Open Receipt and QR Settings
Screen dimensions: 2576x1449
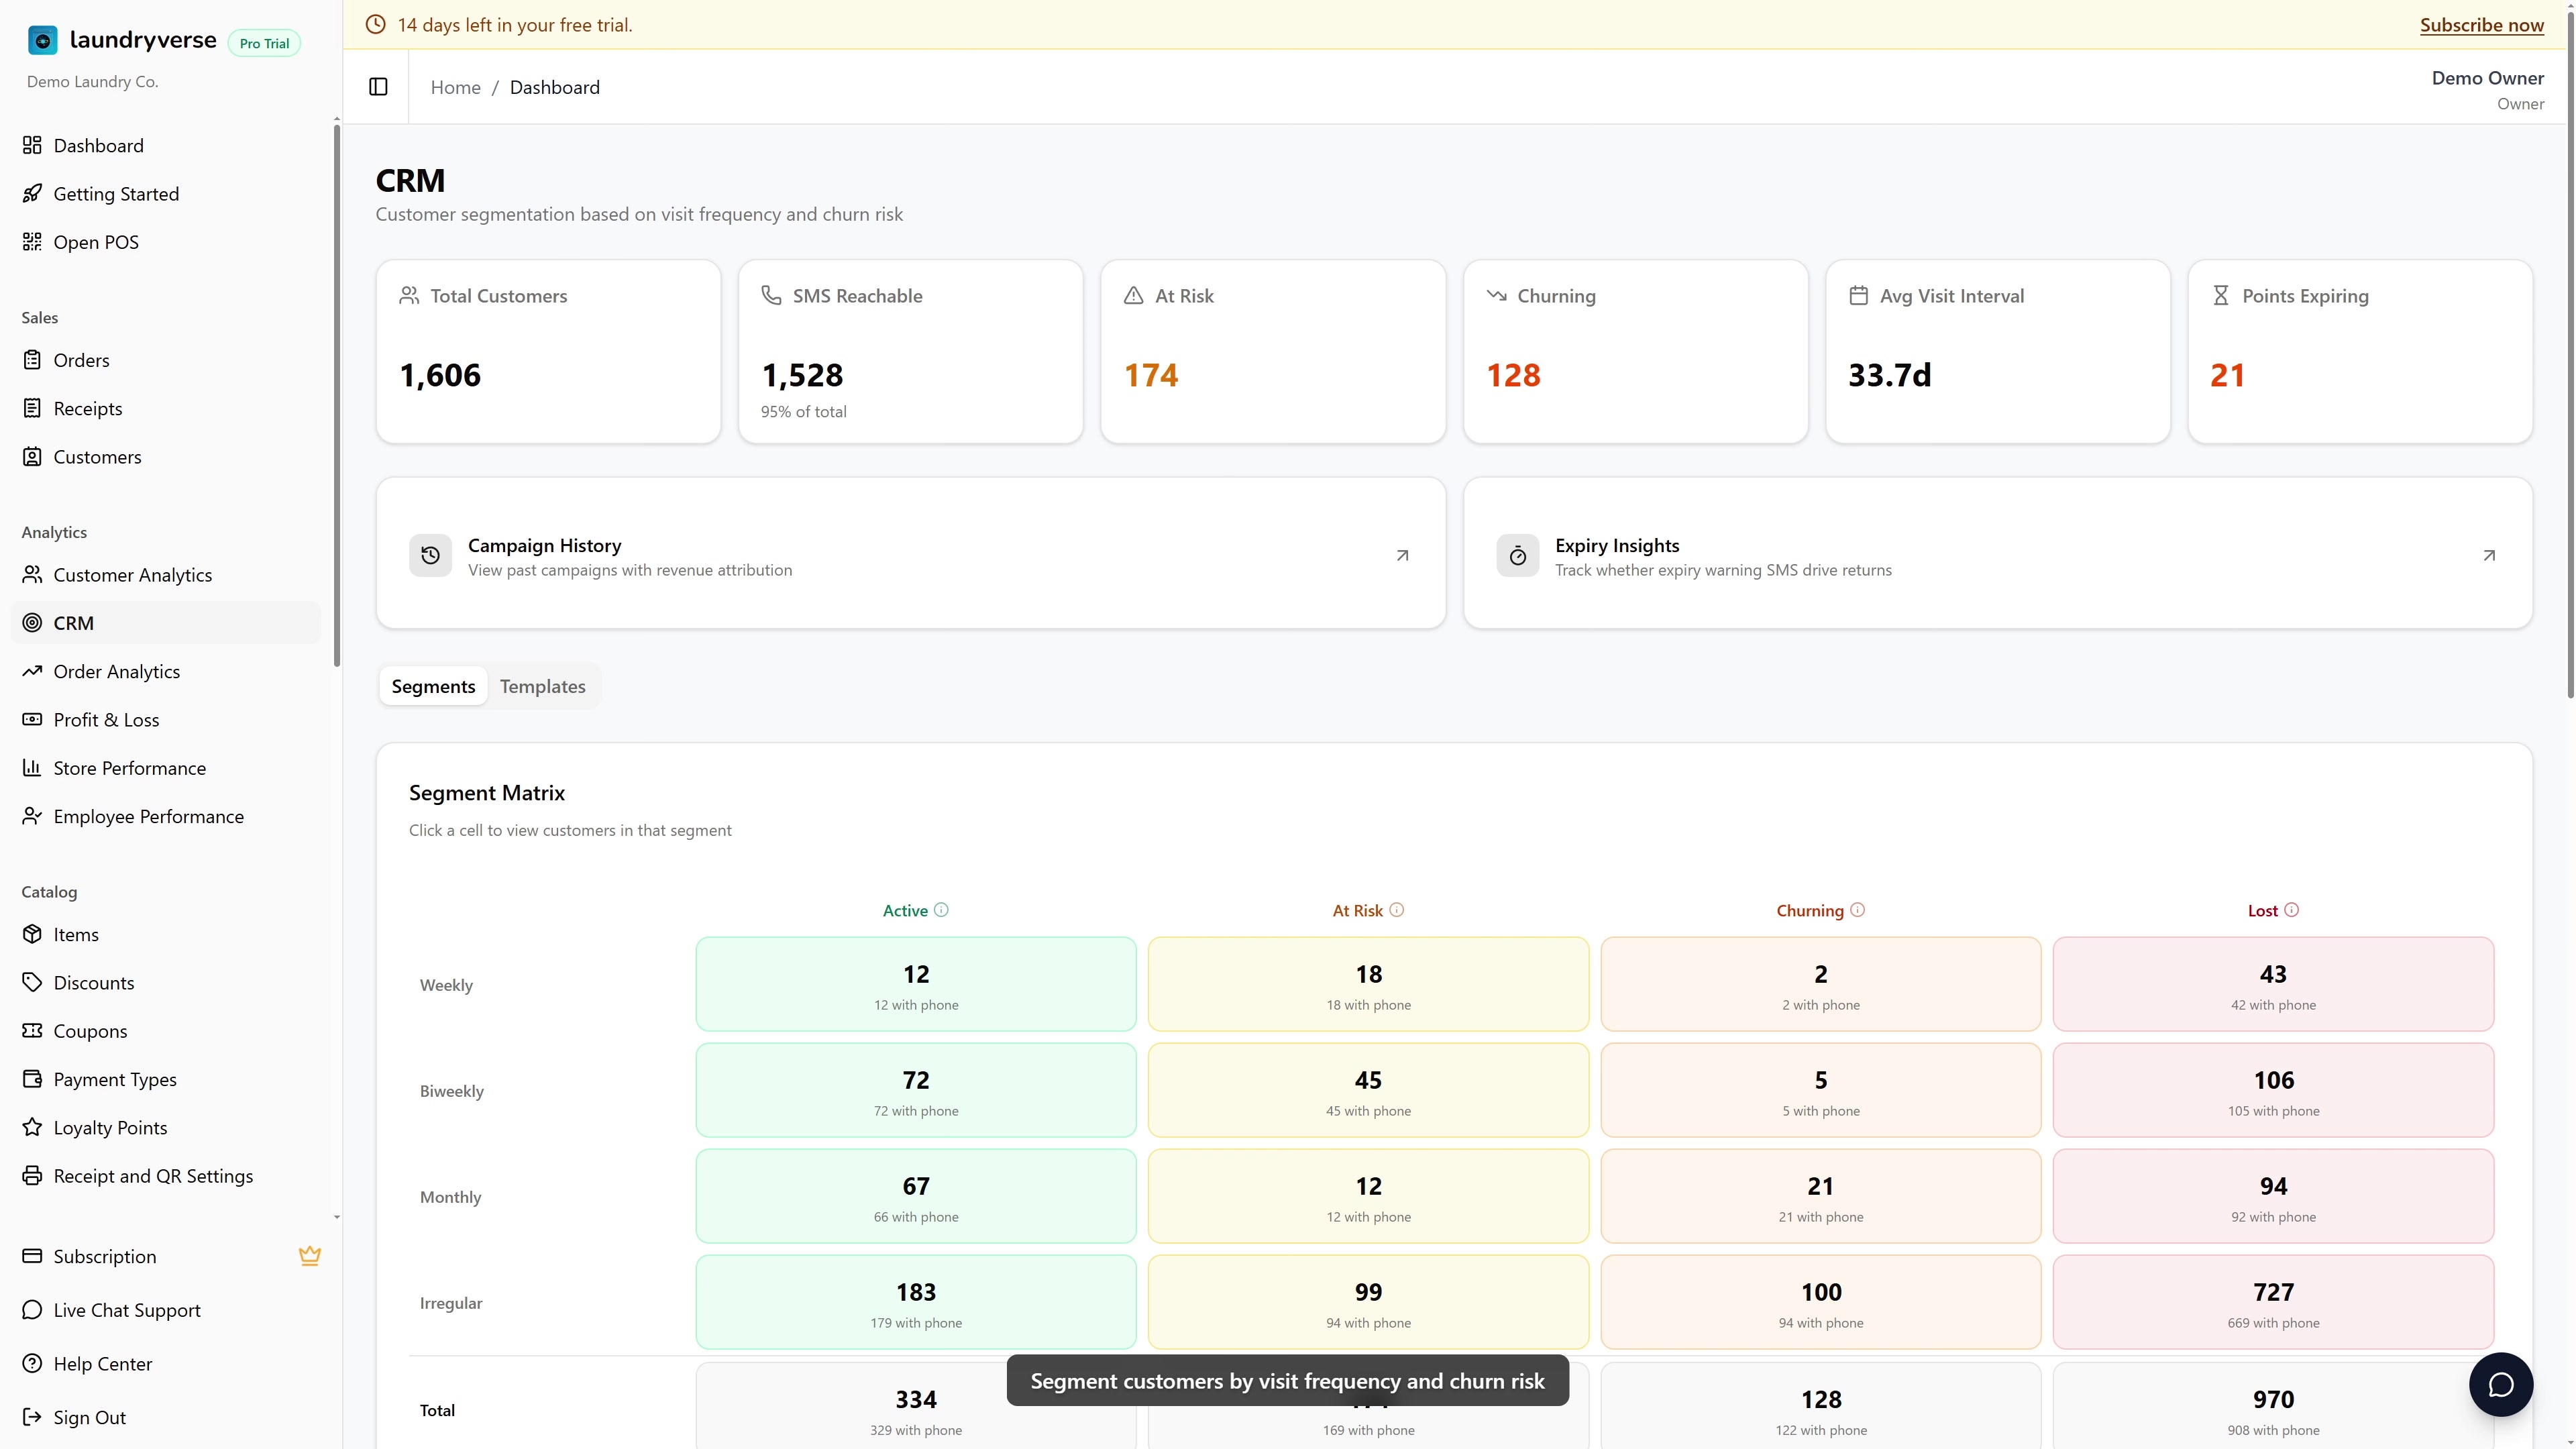[x=166, y=1176]
